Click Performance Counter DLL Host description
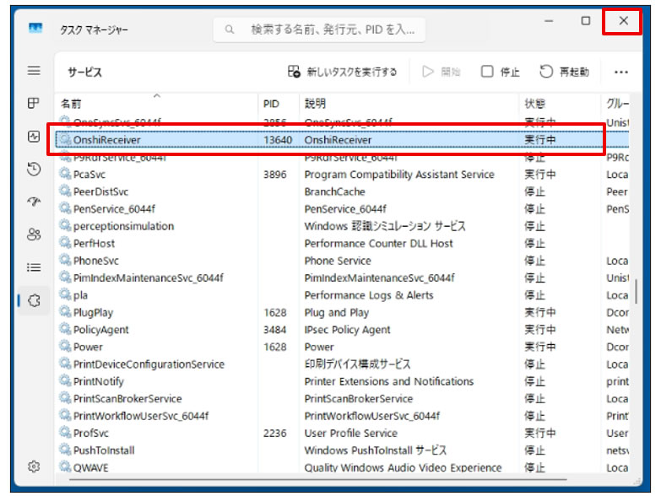 (378, 244)
